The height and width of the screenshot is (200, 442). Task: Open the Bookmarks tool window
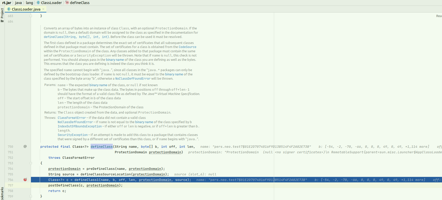click(x=2, y=194)
